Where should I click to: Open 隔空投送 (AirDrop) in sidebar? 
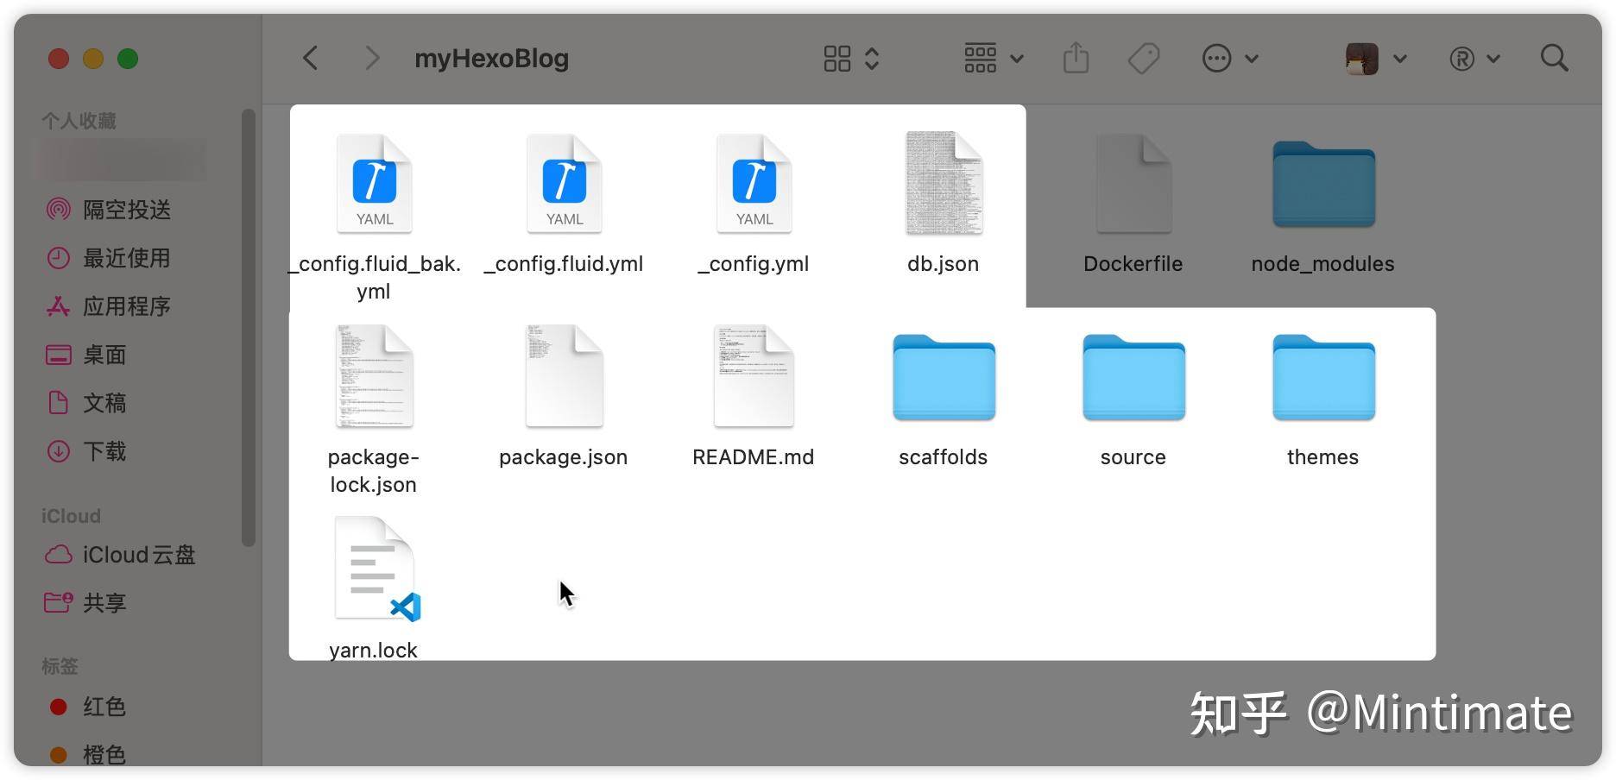pyautogui.click(x=109, y=210)
